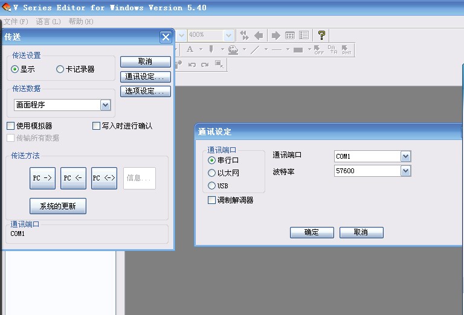Click the DATA display toolbar icon
This screenshot has height=315, width=464.
tap(332, 50)
